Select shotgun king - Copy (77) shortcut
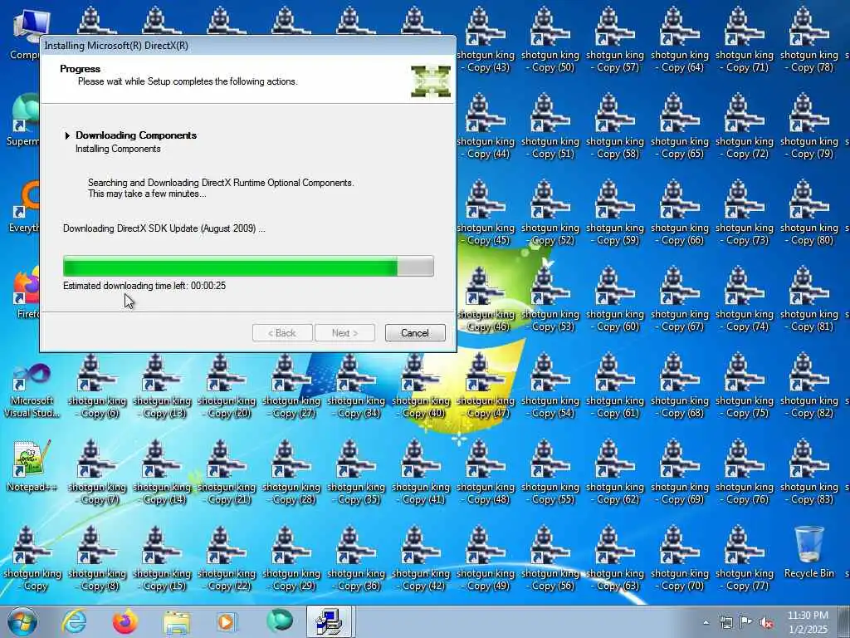Image resolution: width=850 pixels, height=638 pixels. point(745,559)
